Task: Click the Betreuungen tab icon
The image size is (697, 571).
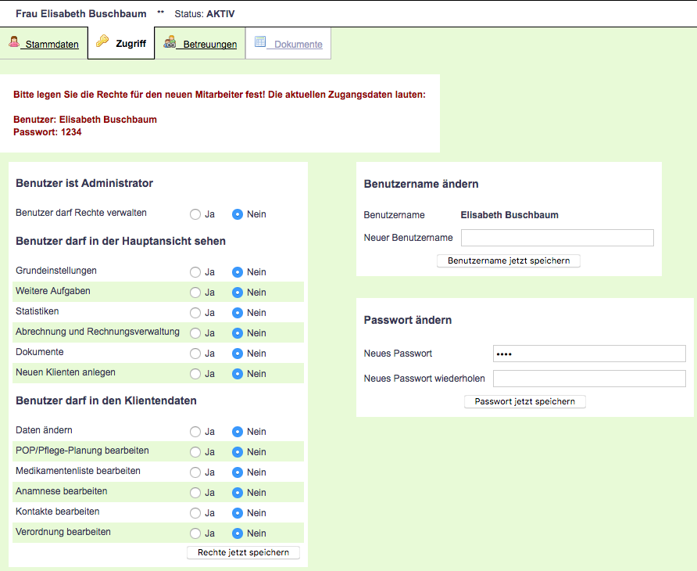Action: point(170,42)
